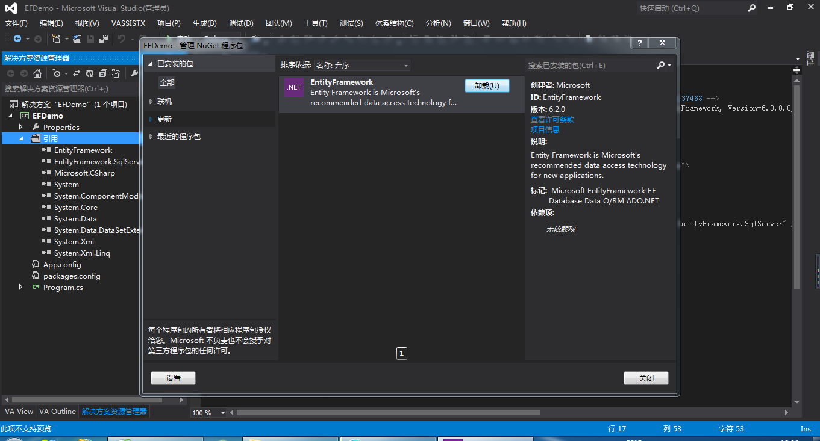Select the System.Data reference
This screenshot has width=820, height=441.
coord(75,219)
